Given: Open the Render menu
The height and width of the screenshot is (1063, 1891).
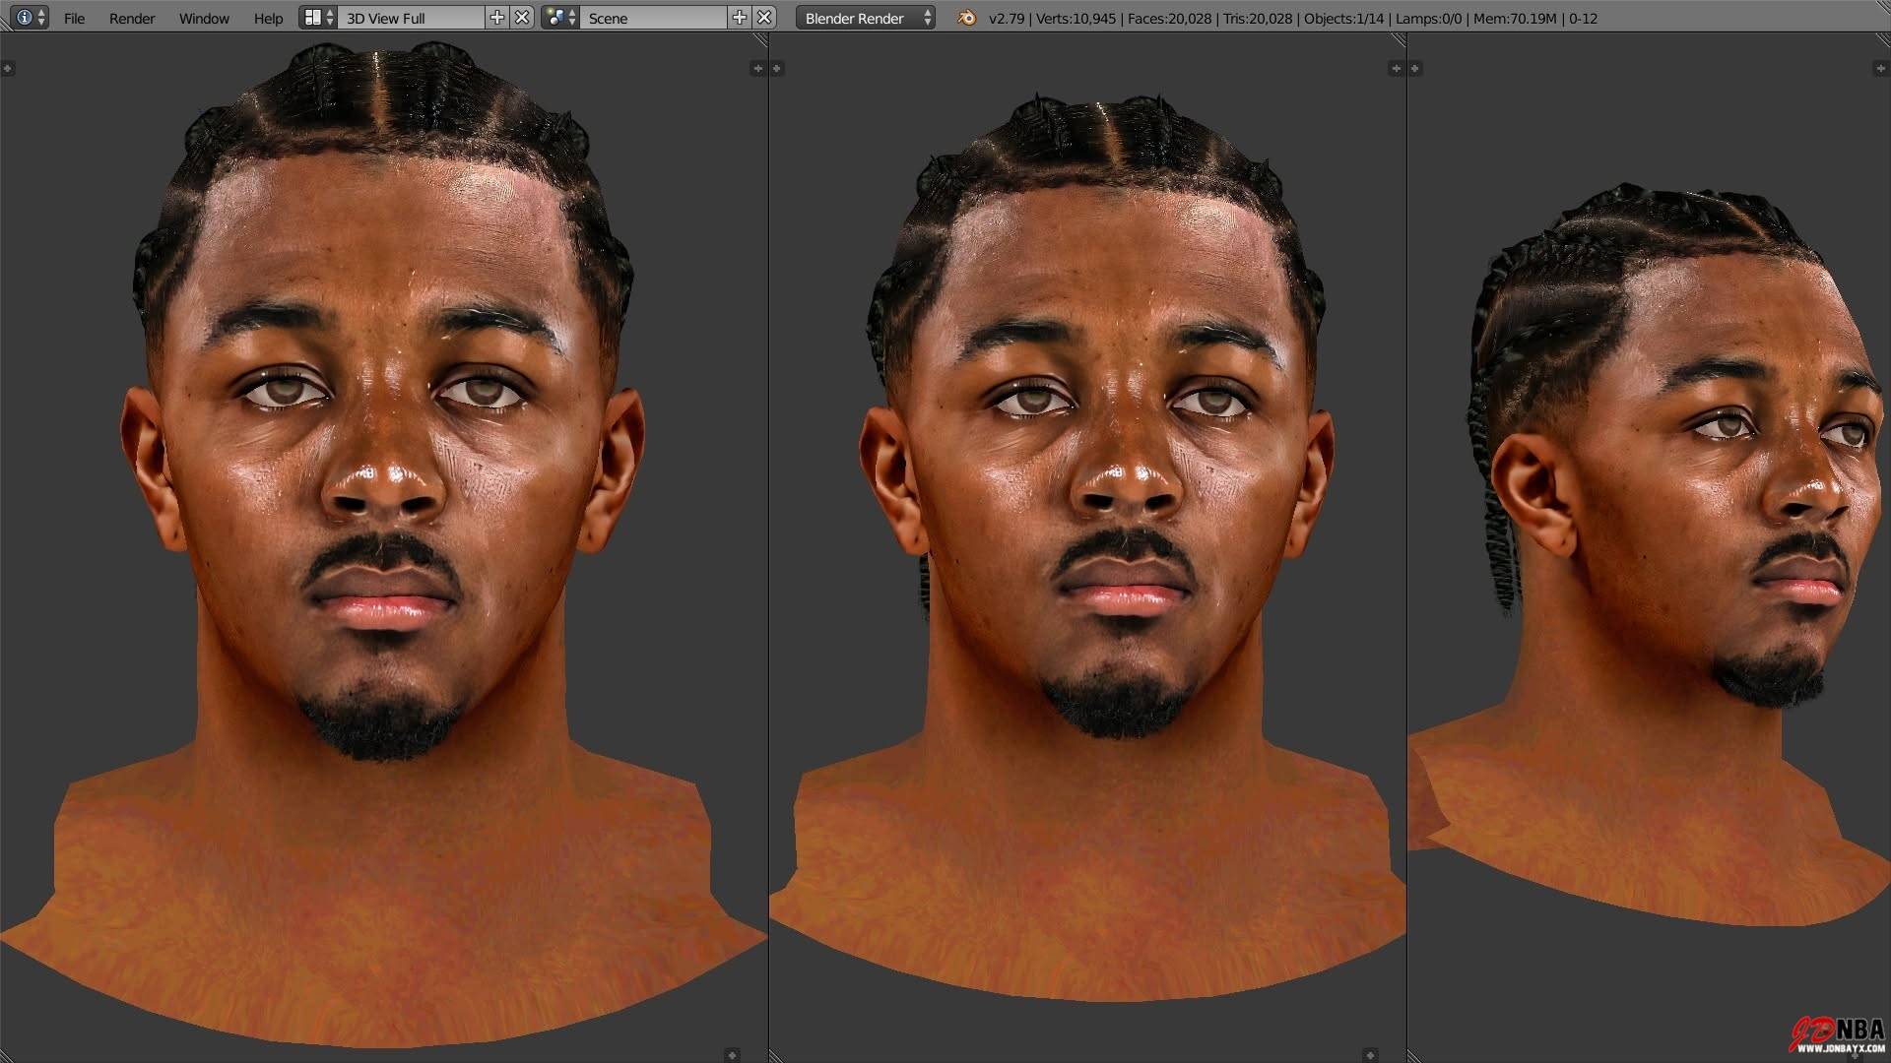Looking at the screenshot, I should (x=132, y=18).
